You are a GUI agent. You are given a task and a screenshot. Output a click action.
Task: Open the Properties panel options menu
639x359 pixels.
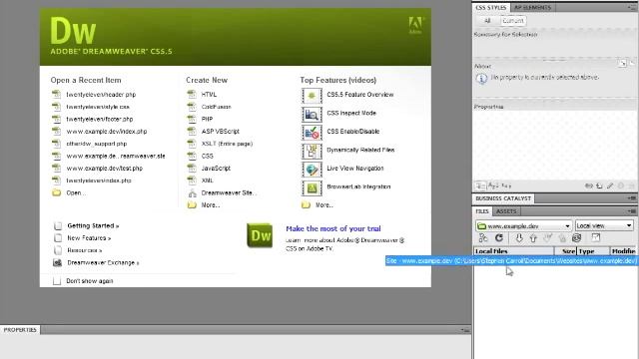click(465, 330)
